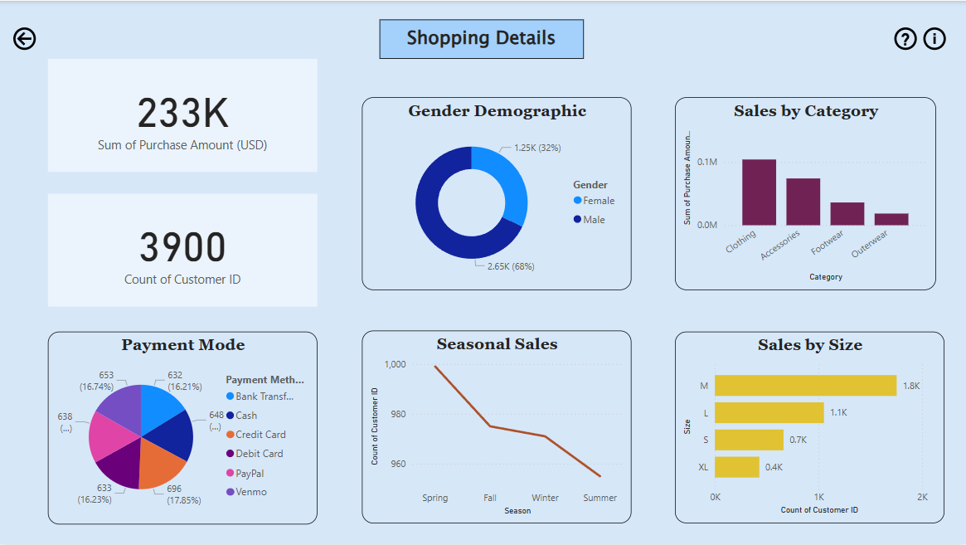This screenshot has height=545, width=966.
Task: Click the 1.25K (32%) data label
Action: pos(537,148)
